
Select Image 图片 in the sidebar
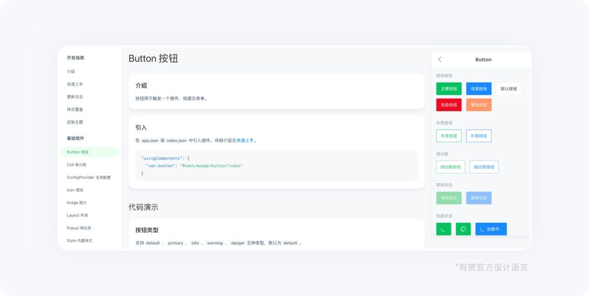77,203
